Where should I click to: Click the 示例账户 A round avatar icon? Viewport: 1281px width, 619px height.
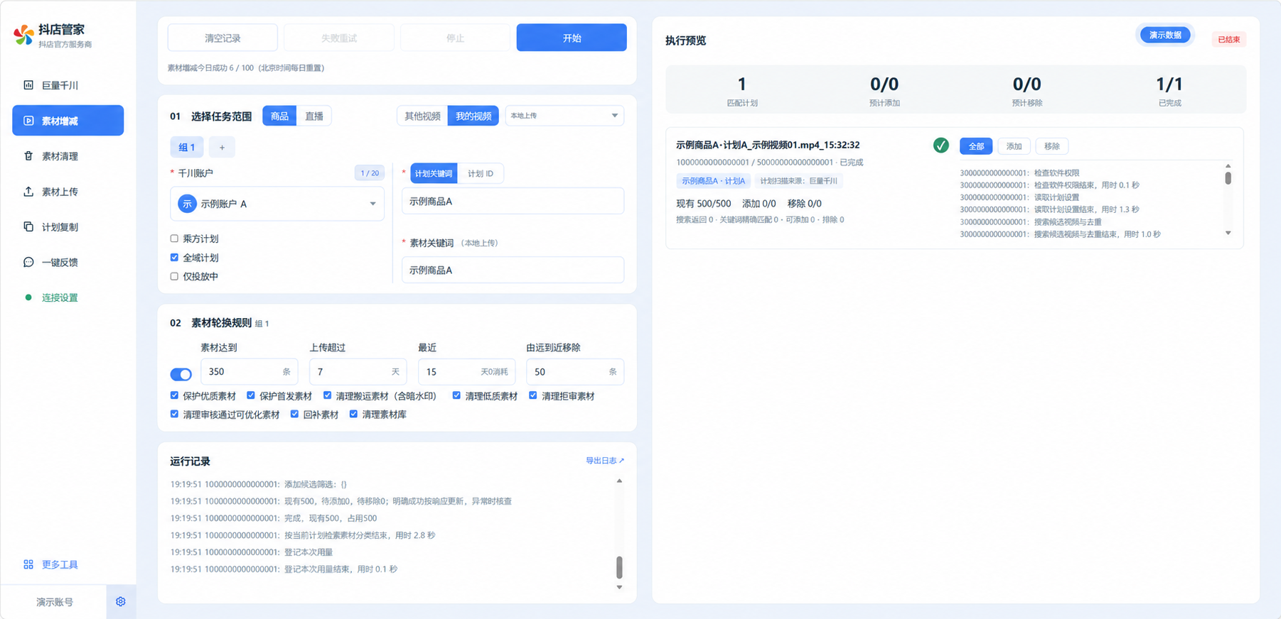click(x=187, y=204)
